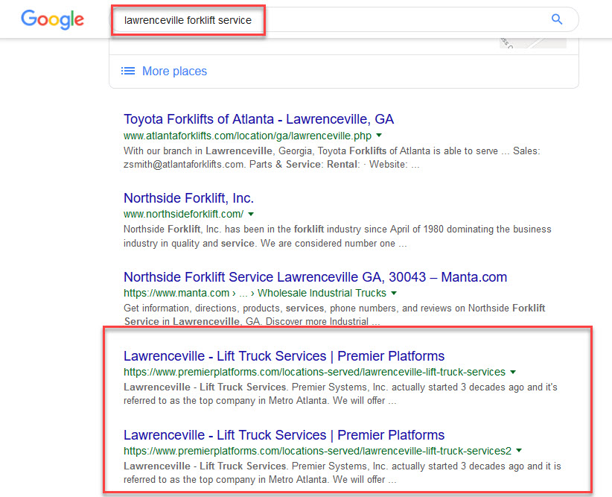This screenshot has width=612, height=497.
Task: Open first Lawrenceville Lift Truck Services result
Action: [284, 356]
